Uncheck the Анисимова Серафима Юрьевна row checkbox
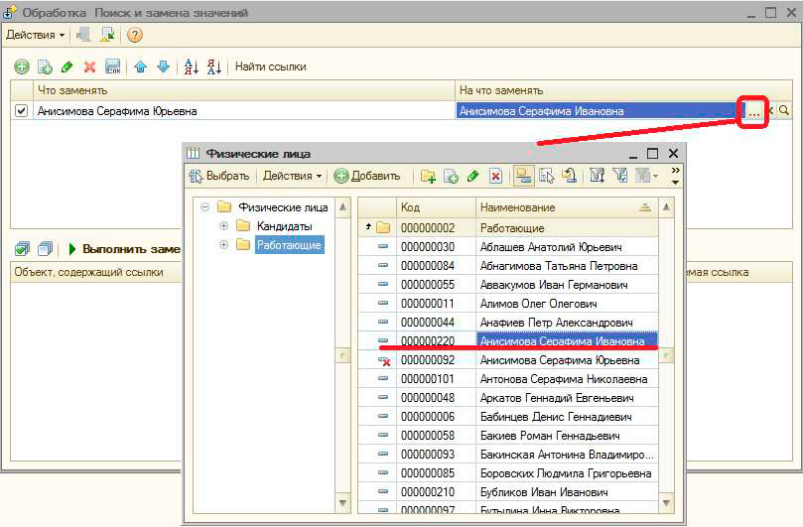Image resolution: width=803 pixels, height=527 pixels. pyautogui.click(x=22, y=111)
